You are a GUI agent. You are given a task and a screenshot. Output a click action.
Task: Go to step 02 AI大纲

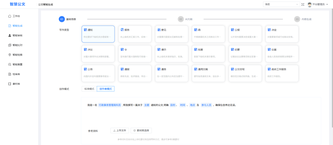pos(185,19)
